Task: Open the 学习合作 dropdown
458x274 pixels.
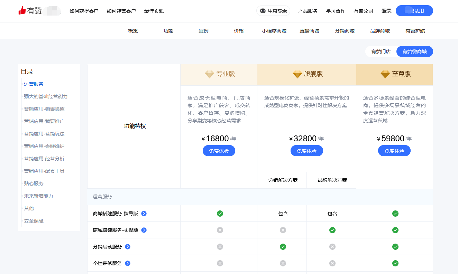Action: tap(335, 11)
